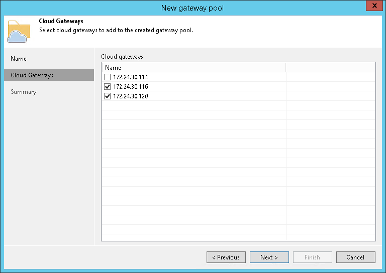This screenshot has width=386, height=273.
Task: Click the New gateway pool title bar
Action: (x=192, y=8)
